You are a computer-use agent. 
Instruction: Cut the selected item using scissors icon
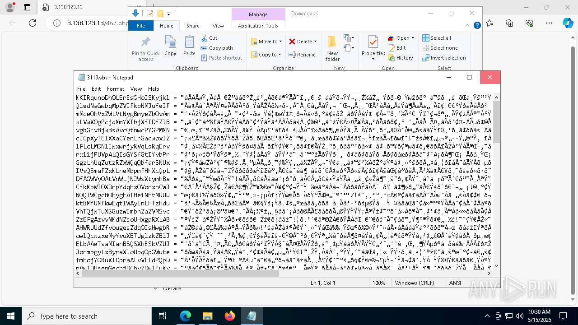pyautogui.click(x=209, y=38)
